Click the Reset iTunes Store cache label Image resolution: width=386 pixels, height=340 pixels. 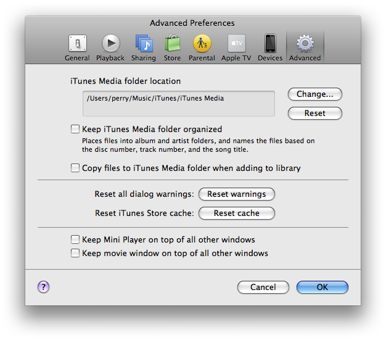point(144,213)
